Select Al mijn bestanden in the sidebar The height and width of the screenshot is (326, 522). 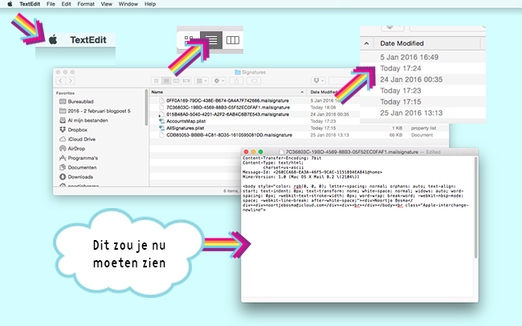88,120
